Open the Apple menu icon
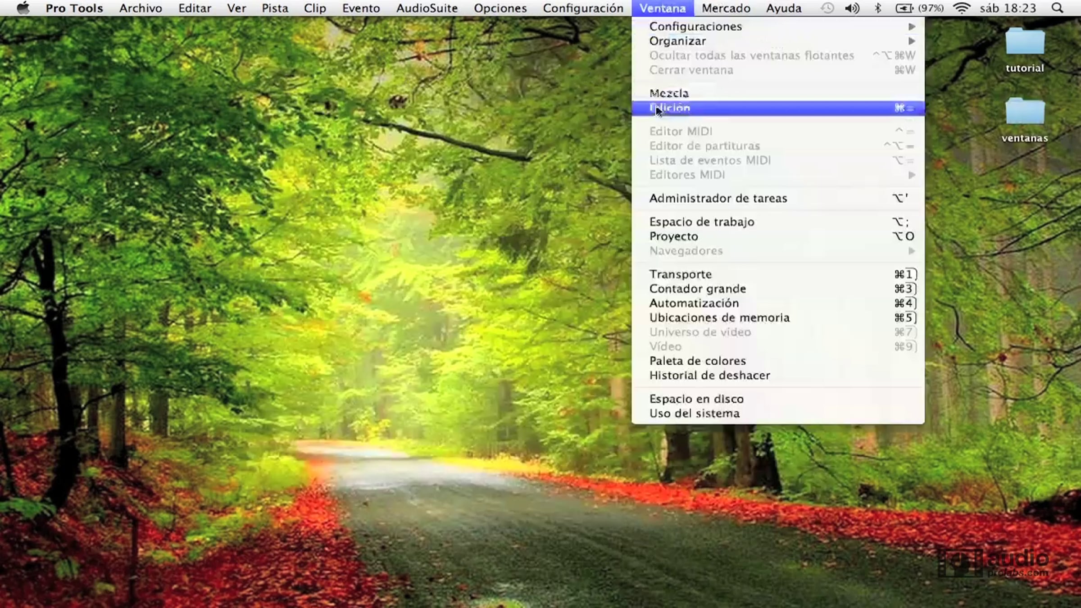Image resolution: width=1081 pixels, height=608 pixels. coord(23,8)
